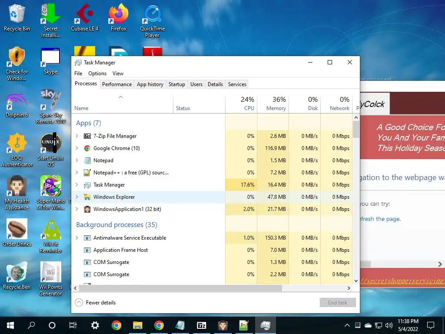This screenshot has height=334, width=445.
Task: Open the File menu
Action: click(78, 73)
